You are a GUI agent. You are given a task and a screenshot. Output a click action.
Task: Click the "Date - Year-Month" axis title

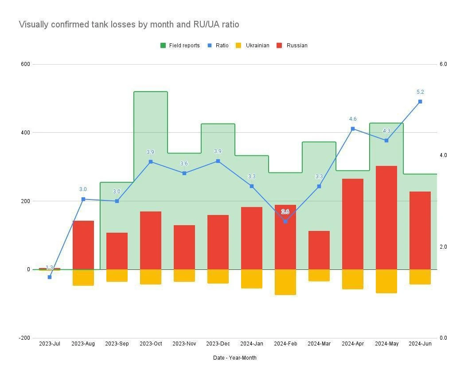(x=234, y=357)
